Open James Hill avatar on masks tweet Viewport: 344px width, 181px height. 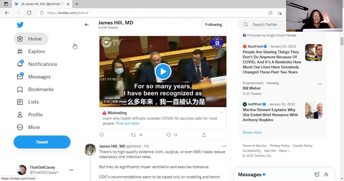[90, 150]
